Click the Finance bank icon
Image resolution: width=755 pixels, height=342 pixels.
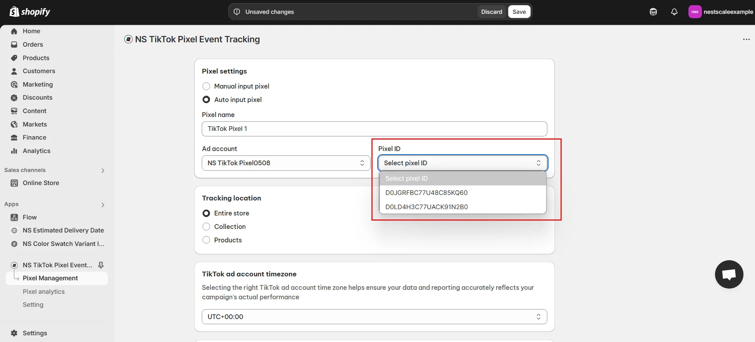[14, 138]
